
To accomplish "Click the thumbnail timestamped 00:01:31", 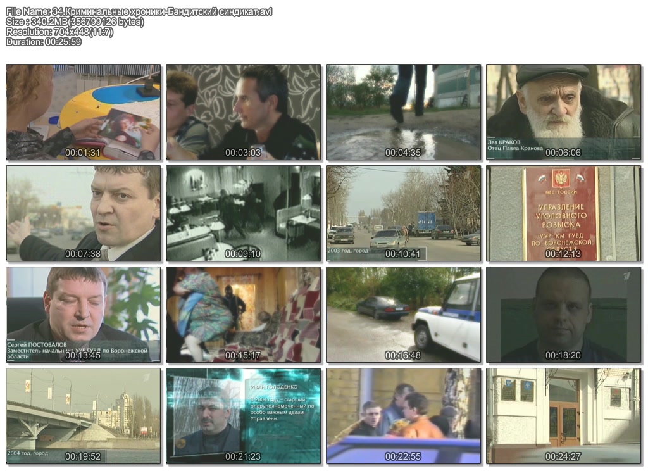I will coord(83,112).
